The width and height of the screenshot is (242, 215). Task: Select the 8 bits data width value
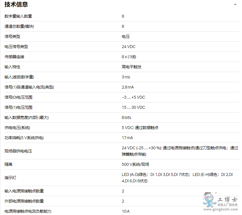pos(126,117)
